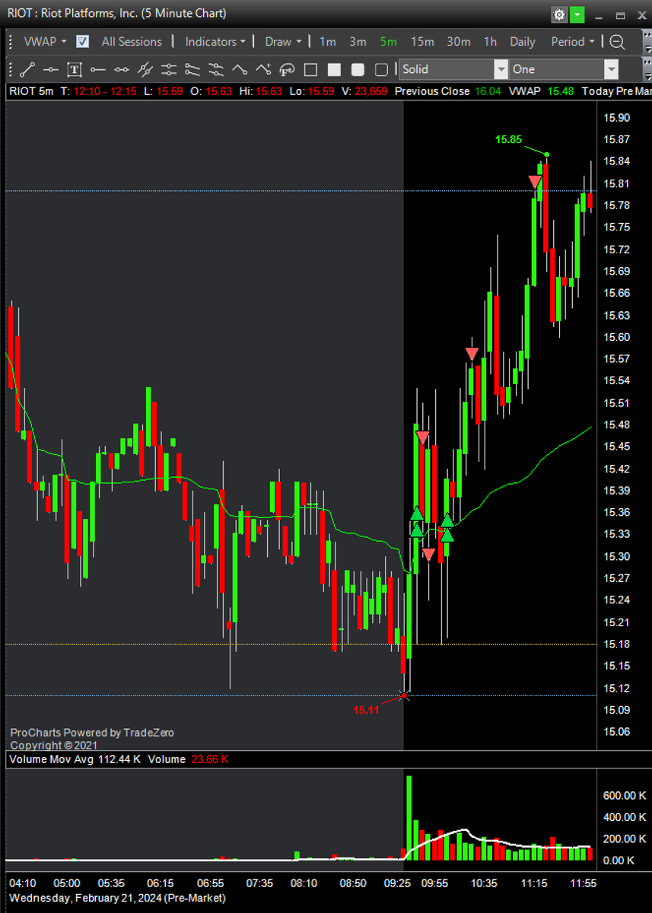652x913 pixels.
Task: Select the Text annotation tool
Action: tap(75, 69)
